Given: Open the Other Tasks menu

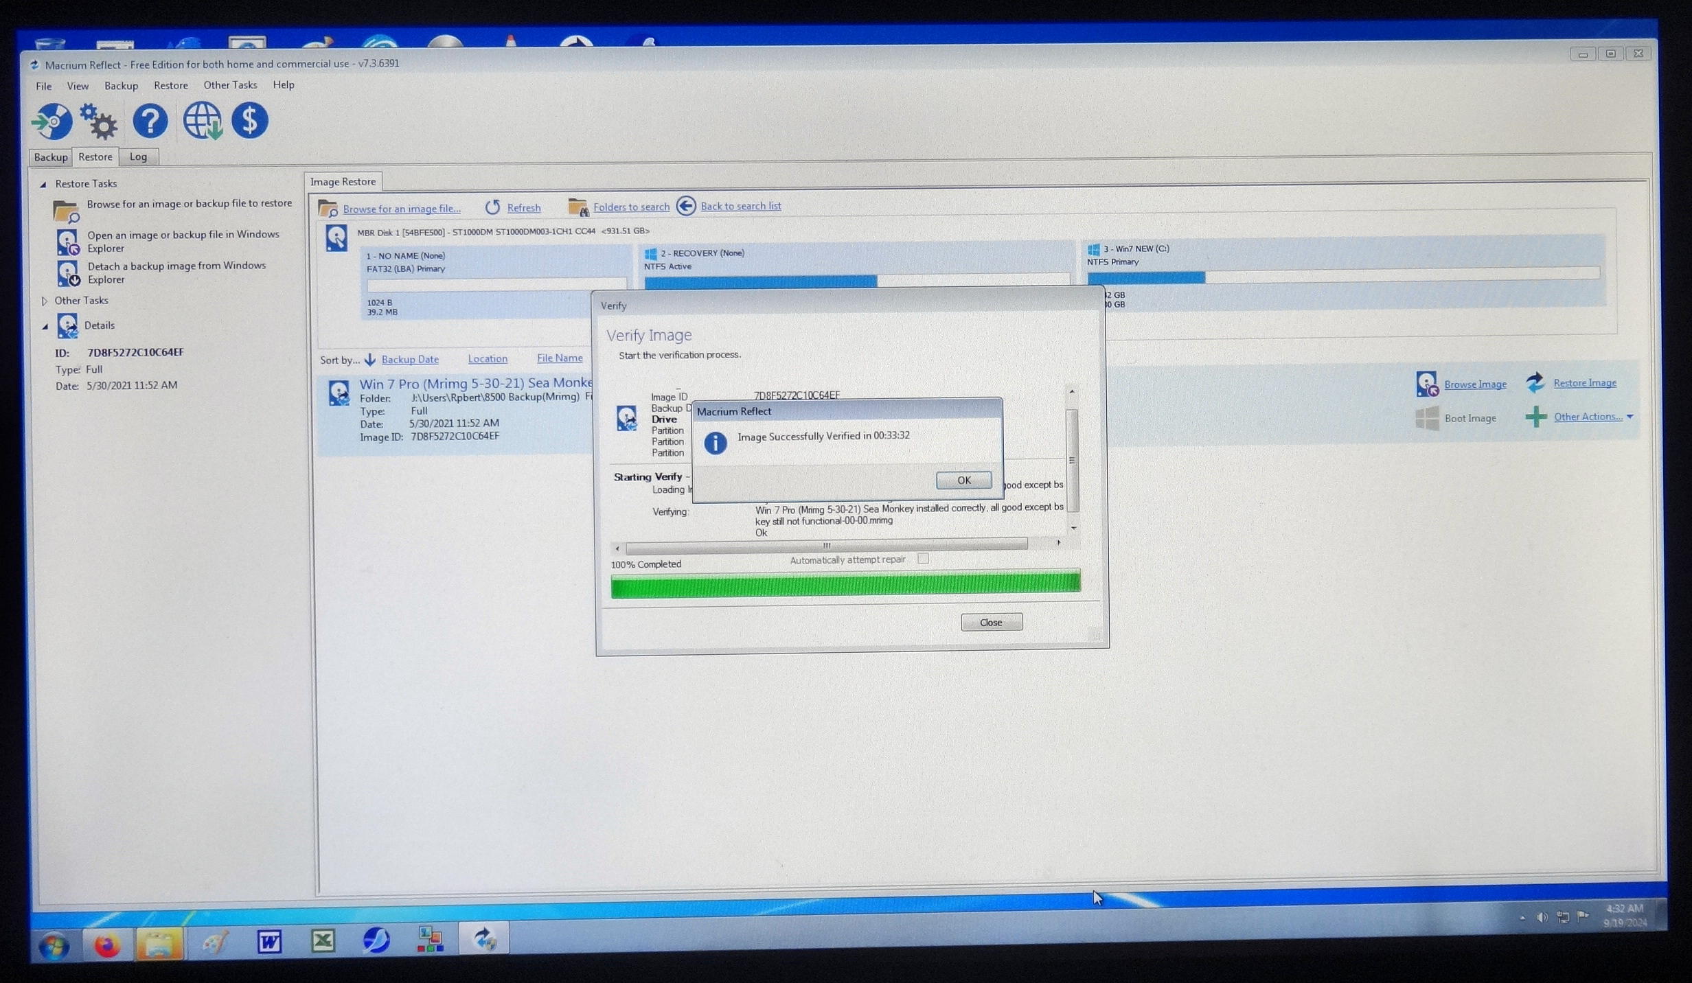Looking at the screenshot, I should 230,84.
